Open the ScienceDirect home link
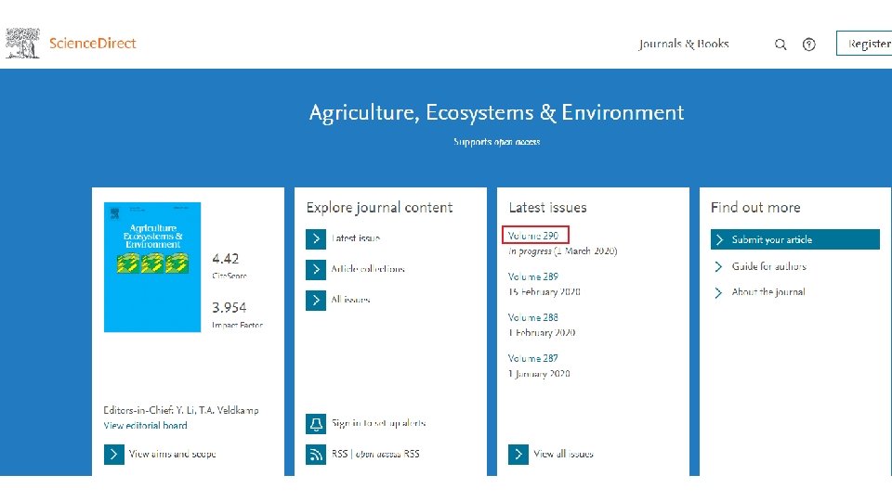The height and width of the screenshot is (501, 892). [x=93, y=44]
